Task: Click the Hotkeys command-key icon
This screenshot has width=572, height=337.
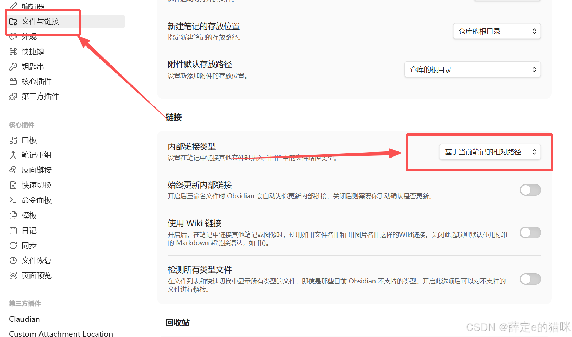Action: [13, 52]
